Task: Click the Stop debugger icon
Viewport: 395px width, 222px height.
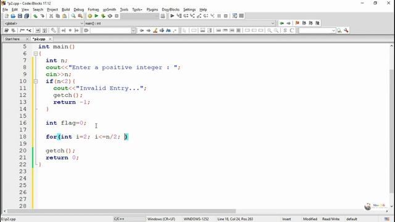Action: [226, 16]
